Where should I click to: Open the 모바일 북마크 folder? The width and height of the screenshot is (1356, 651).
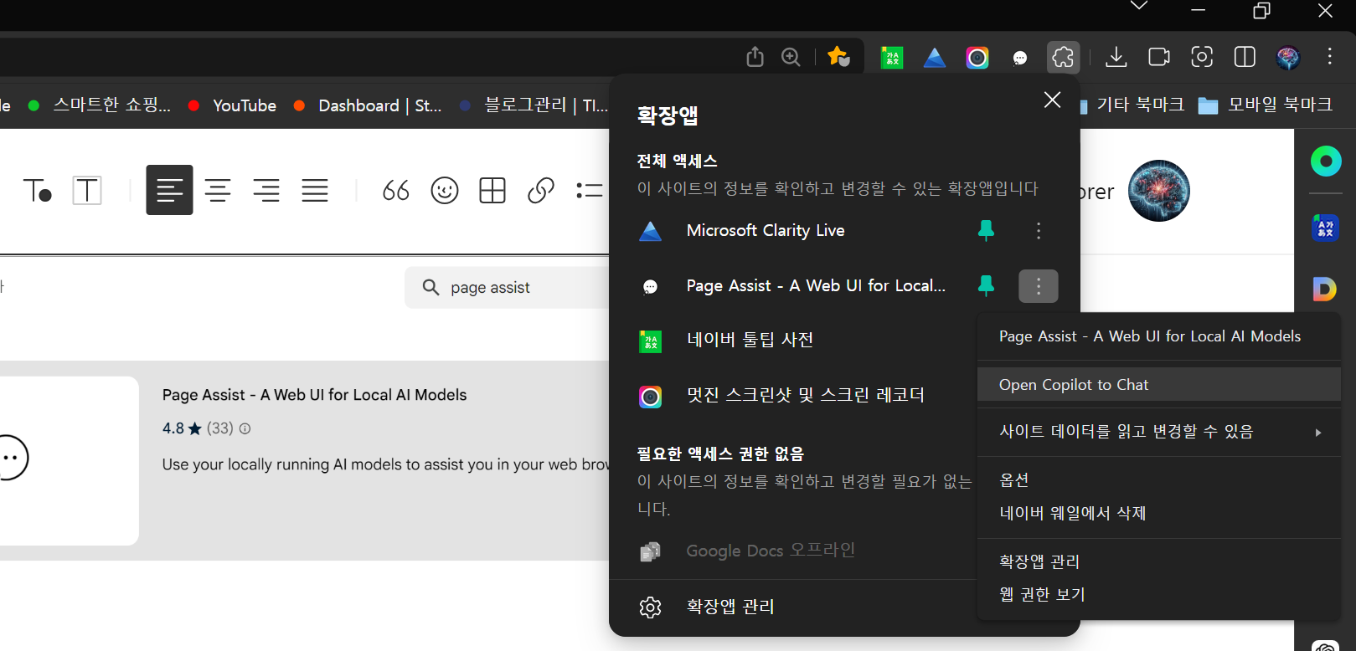tap(1266, 105)
